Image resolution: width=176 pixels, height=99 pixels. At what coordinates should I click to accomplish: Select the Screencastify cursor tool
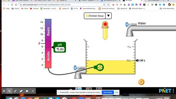click(9, 91)
